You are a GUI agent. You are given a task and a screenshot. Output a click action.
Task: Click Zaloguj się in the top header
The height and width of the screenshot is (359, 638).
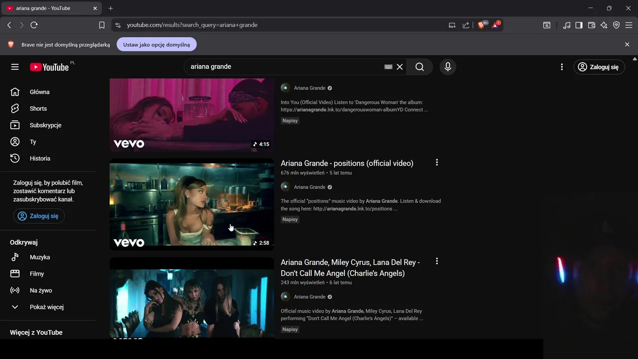[x=599, y=67]
